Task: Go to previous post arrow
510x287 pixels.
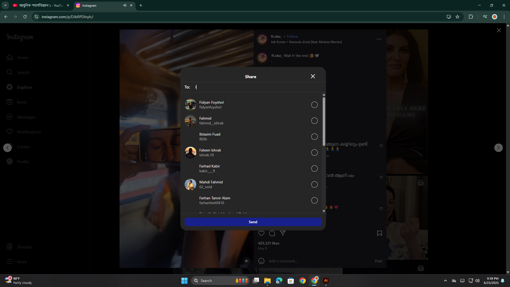Action: (x=7, y=148)
